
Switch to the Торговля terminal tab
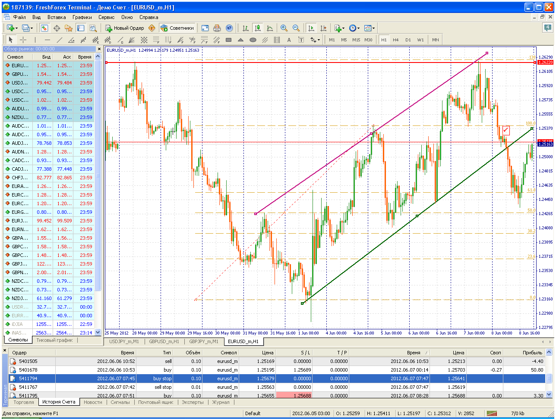[x=24, y=402]
